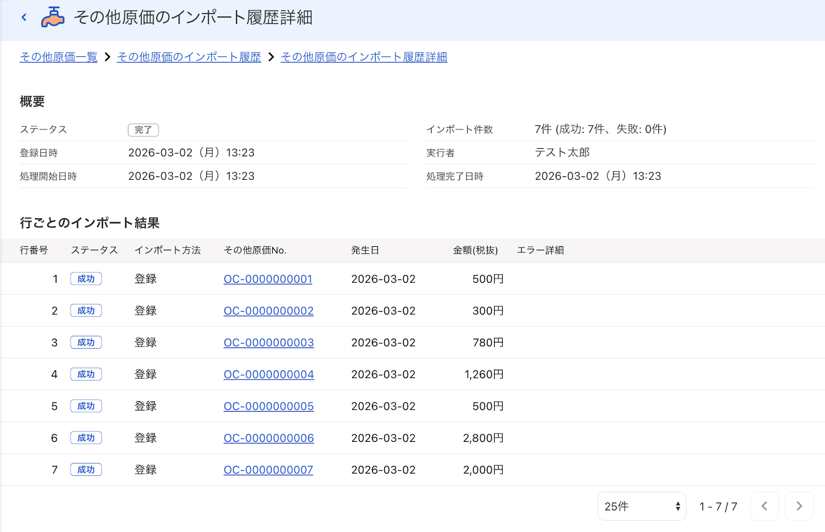825x532 pixels.
Task: Click the 行ごとのインポート結果 section heading
Action: tap(90, 223)
